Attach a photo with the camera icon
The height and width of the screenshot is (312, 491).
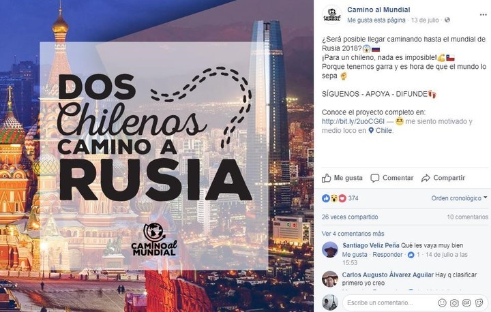[x=454, y=302]
